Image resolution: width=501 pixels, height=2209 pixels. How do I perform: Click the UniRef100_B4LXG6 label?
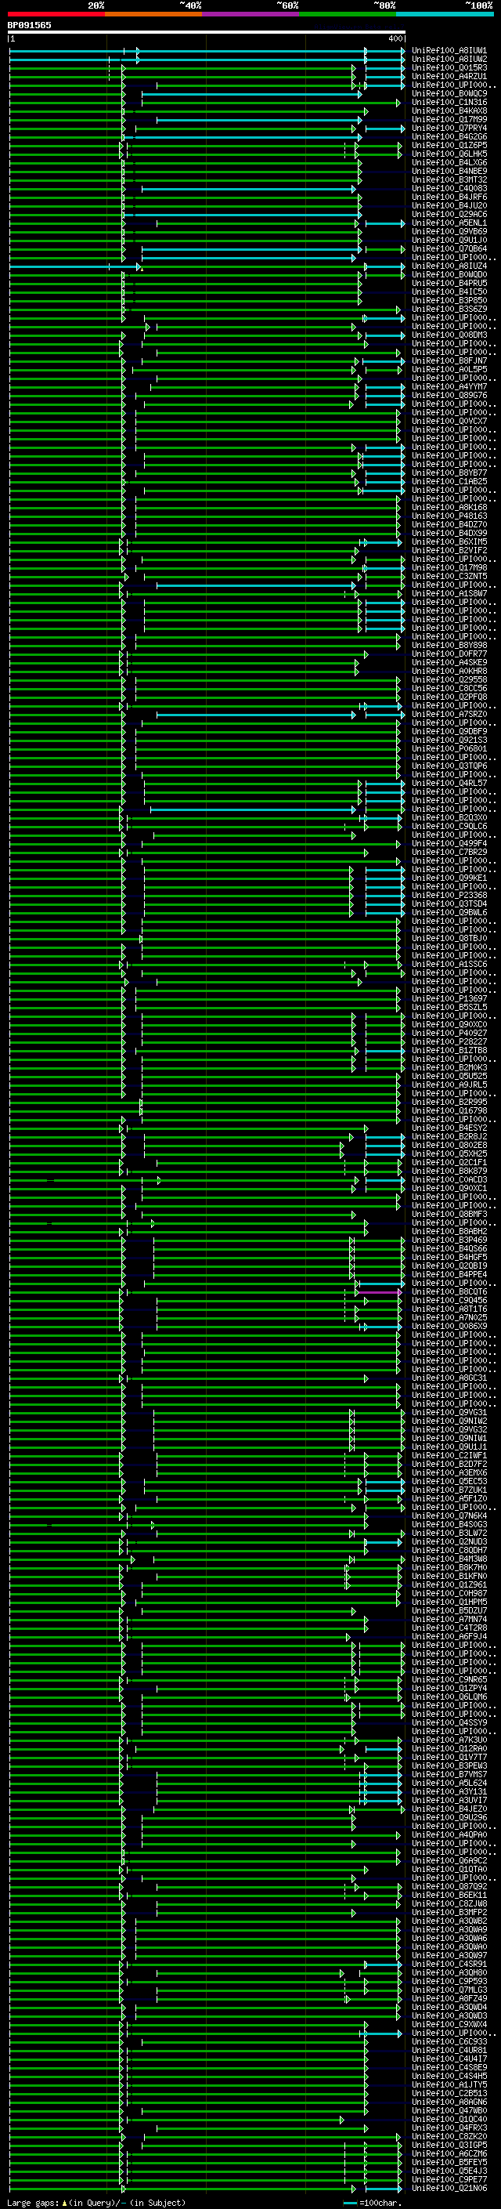pyautogui.click(x=449, y=162)
